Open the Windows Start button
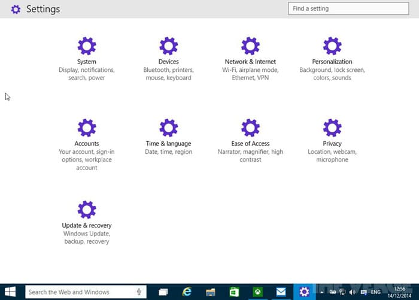Screen dimensions: 419x300 [x=10, y=292]
